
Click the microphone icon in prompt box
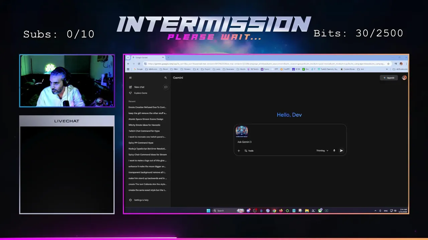pyautogui.click(x=334, y=151)
